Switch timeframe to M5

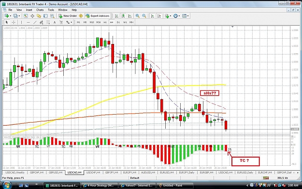(85, 22)
